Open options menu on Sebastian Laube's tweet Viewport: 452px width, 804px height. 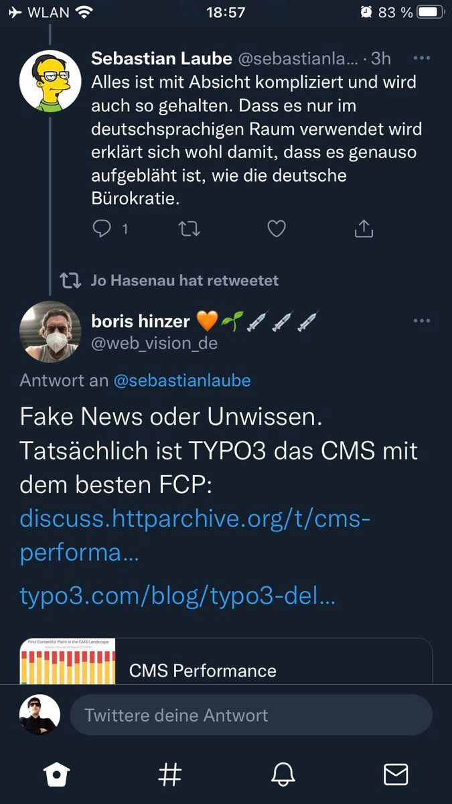(422, 58)
